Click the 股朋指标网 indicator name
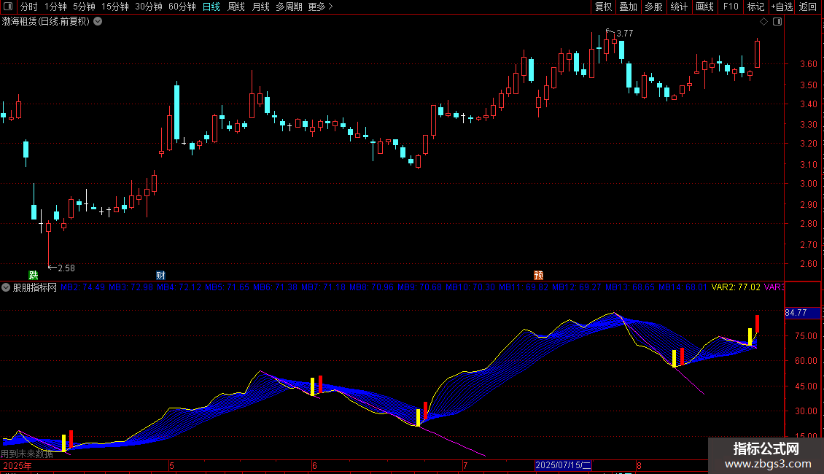Screen dimensions: 824x474 point(35,287)
